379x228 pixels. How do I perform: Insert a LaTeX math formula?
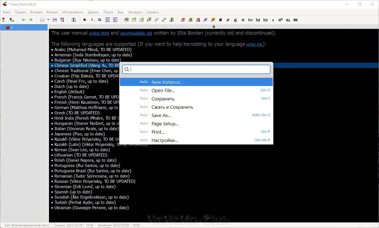pyautogui.click(x=149, y=20)
